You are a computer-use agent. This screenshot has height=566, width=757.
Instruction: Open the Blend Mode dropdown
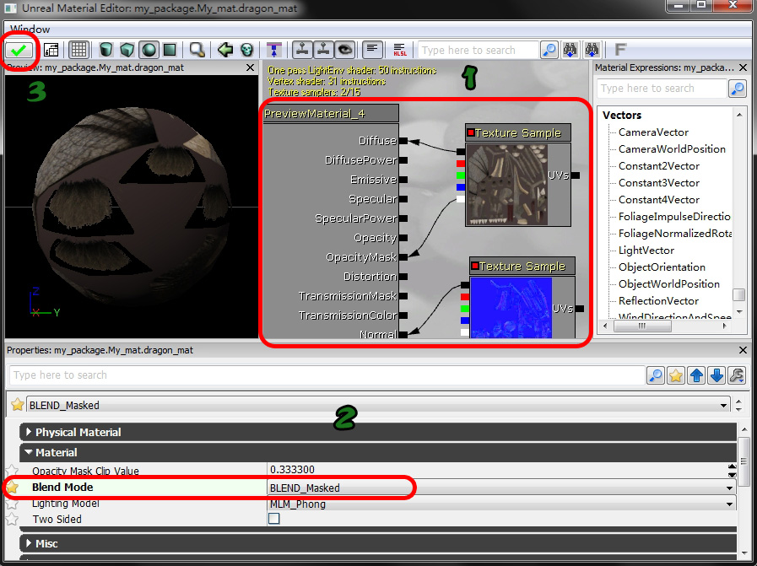[x=729, y=488]
